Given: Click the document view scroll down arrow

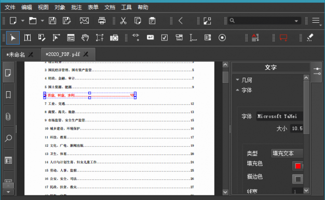Looking at the screenshot, I should click(225, 192).
